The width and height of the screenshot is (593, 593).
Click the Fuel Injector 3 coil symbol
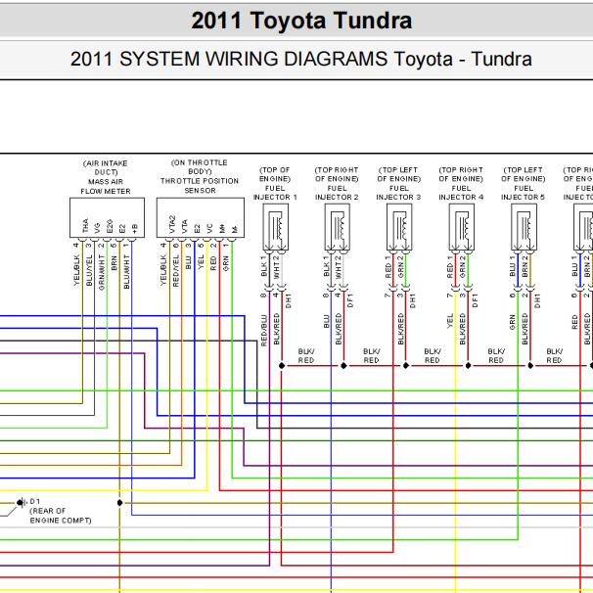399,227
